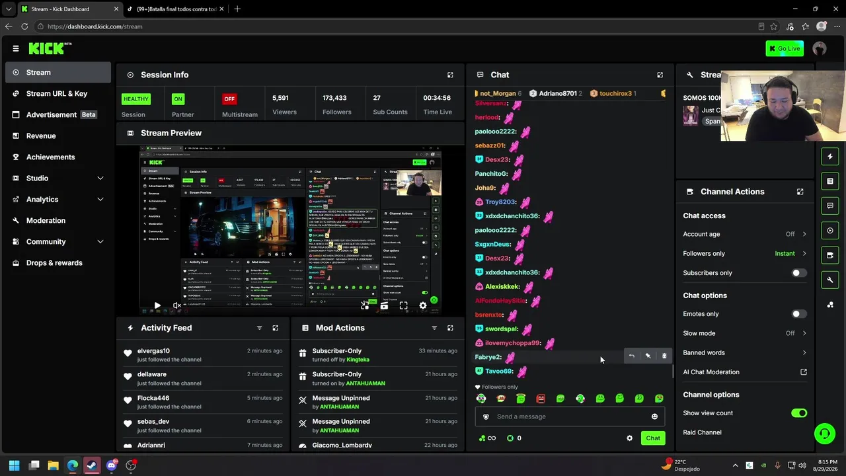The height and width of the screenshot is (476, 846).
Task: Open elvergas10 in the Activity Feed
Action: pyautogui.click(x=153, y=351)
